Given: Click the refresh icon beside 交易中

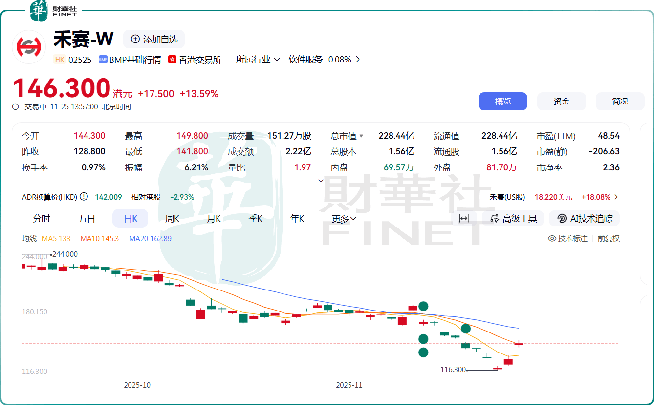Looking at the screenshot, I should (16, 106).
